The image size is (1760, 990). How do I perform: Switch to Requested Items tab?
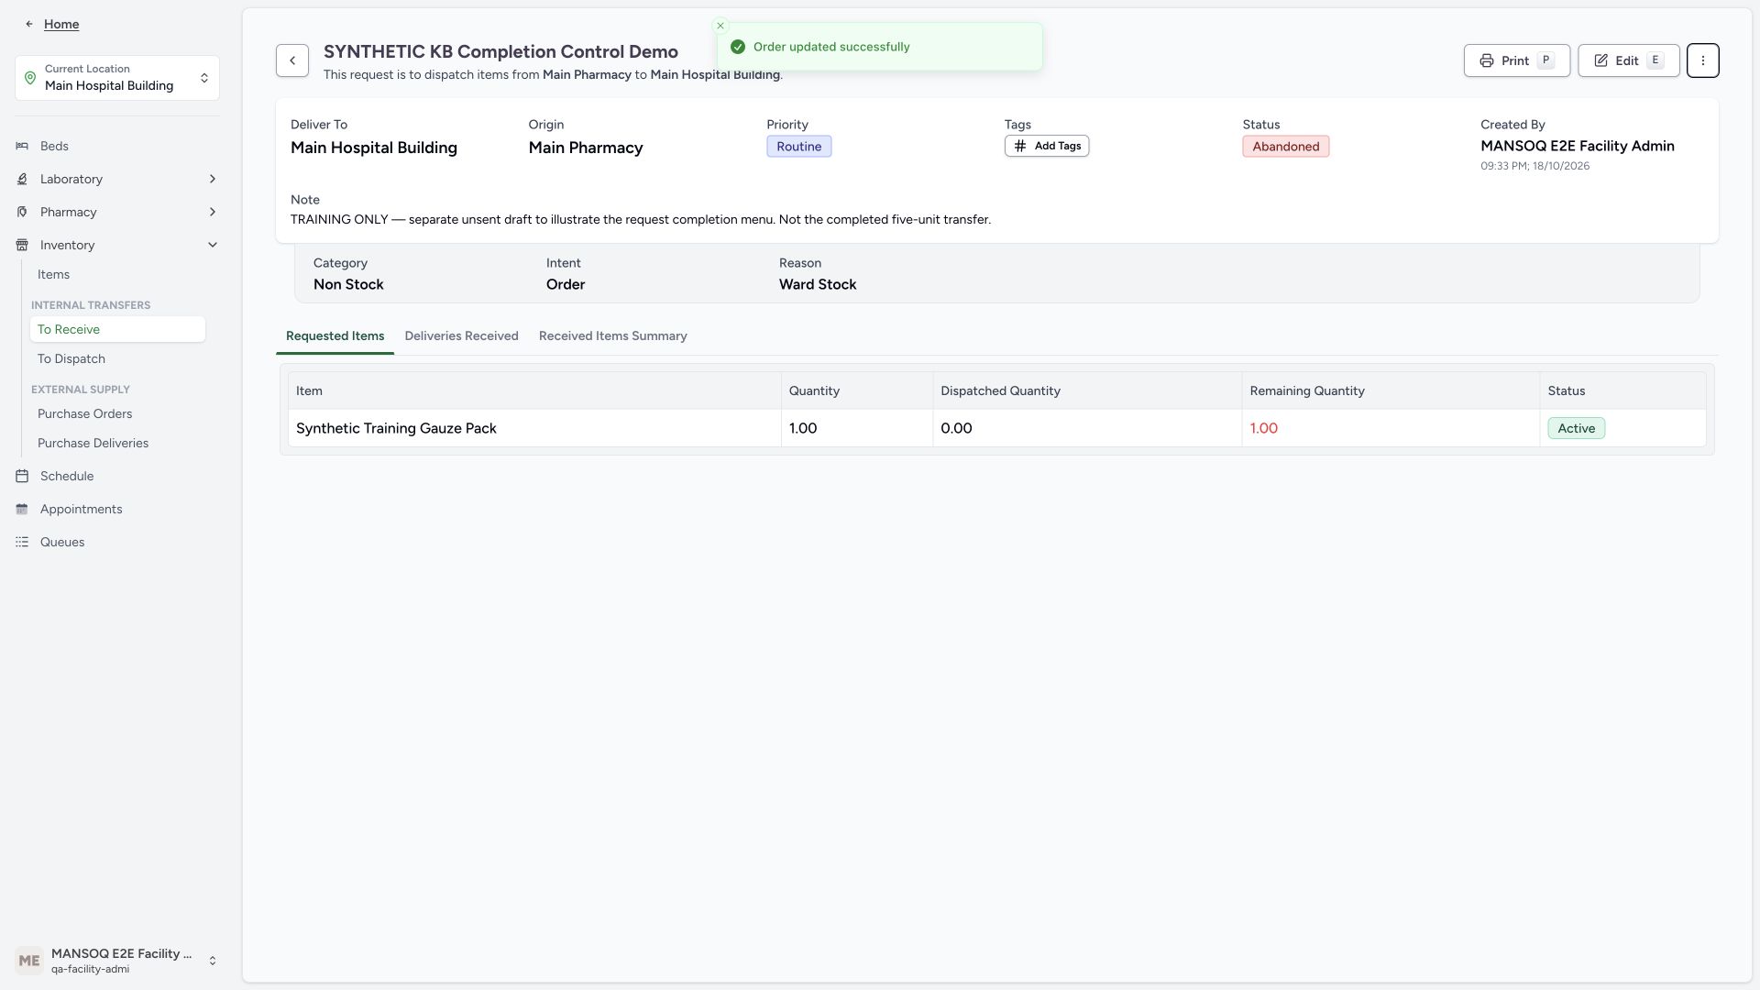tap(335, 336)
